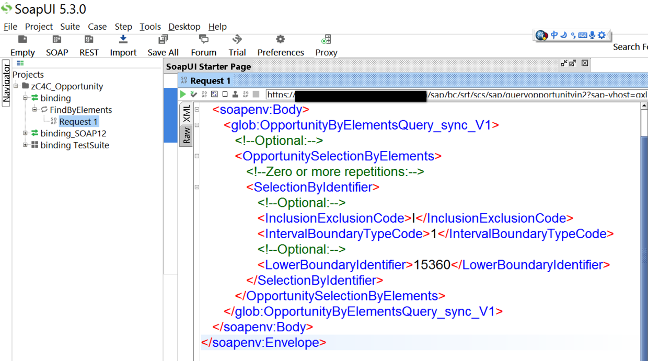The image size is (648, 361).
Task: Open the Tools menu
Action: [150, 27]
